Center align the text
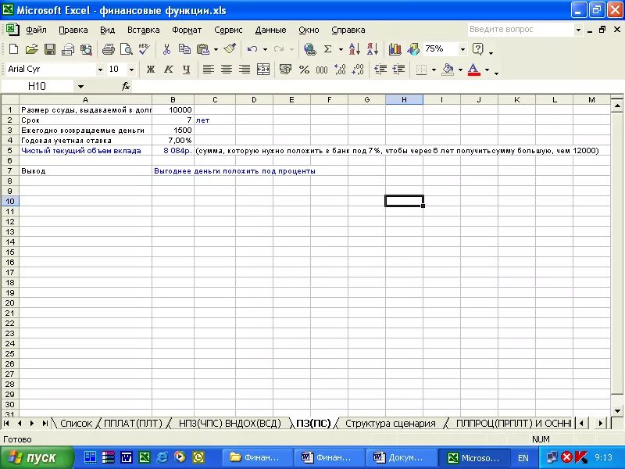Image resolution: width=625 pixels, height=469 pixels. click(x=227, y=70)
